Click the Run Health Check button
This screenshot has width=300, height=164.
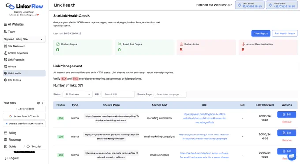coord(285,33)
